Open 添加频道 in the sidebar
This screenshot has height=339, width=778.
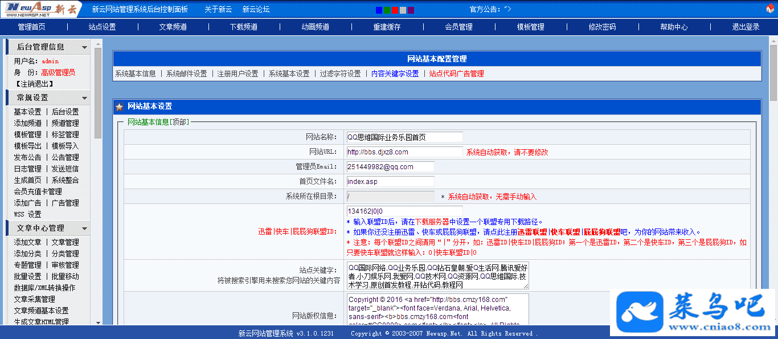click(x=27, y=123)
